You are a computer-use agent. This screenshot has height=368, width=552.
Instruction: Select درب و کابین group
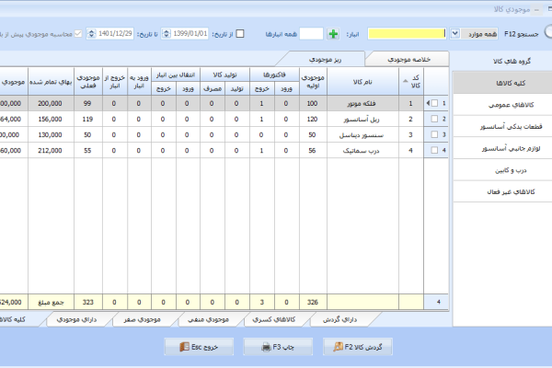(x=502, y=170)
